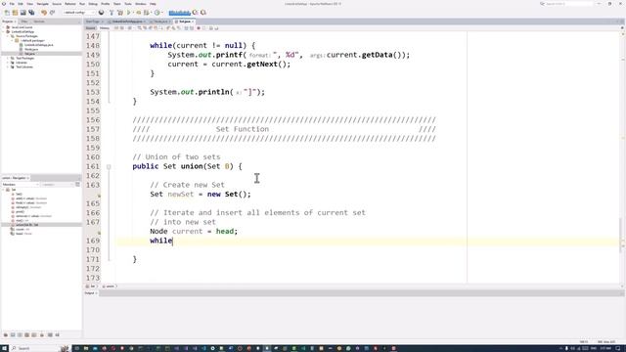Image resolution: width=626 pixels, height=352 pixels.
Task: Collapse the Source Packages node
Action: 8,36
